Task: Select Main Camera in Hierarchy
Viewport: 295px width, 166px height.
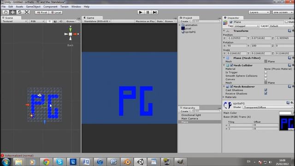Action: coord(189,119)
